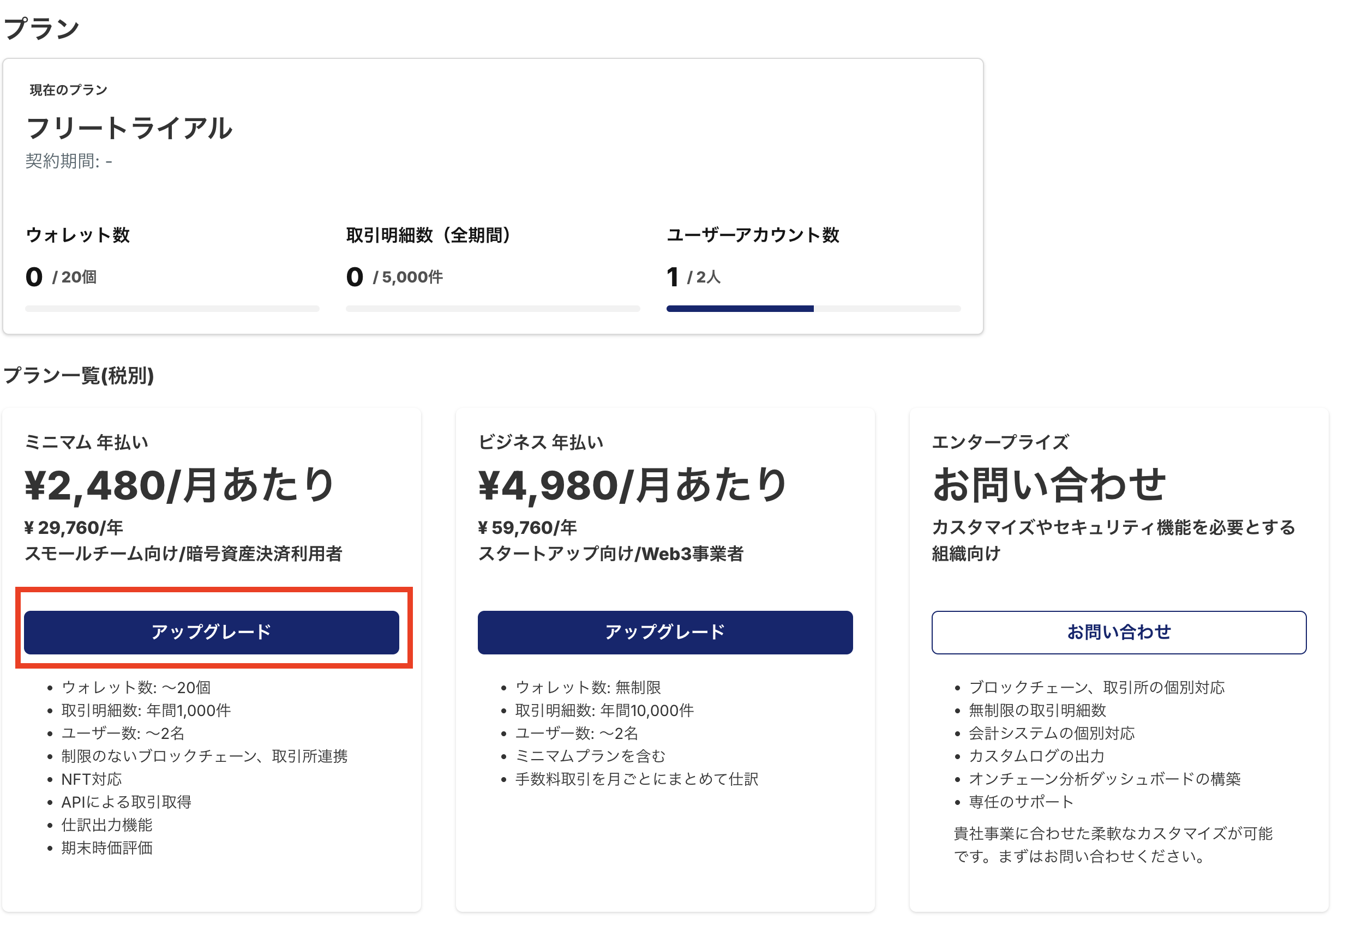Click the 専任のサポート feature item
Image resolution: width=1368 pixels, height=926 pixels.
pyautogui.click(x=1021, y=802)
